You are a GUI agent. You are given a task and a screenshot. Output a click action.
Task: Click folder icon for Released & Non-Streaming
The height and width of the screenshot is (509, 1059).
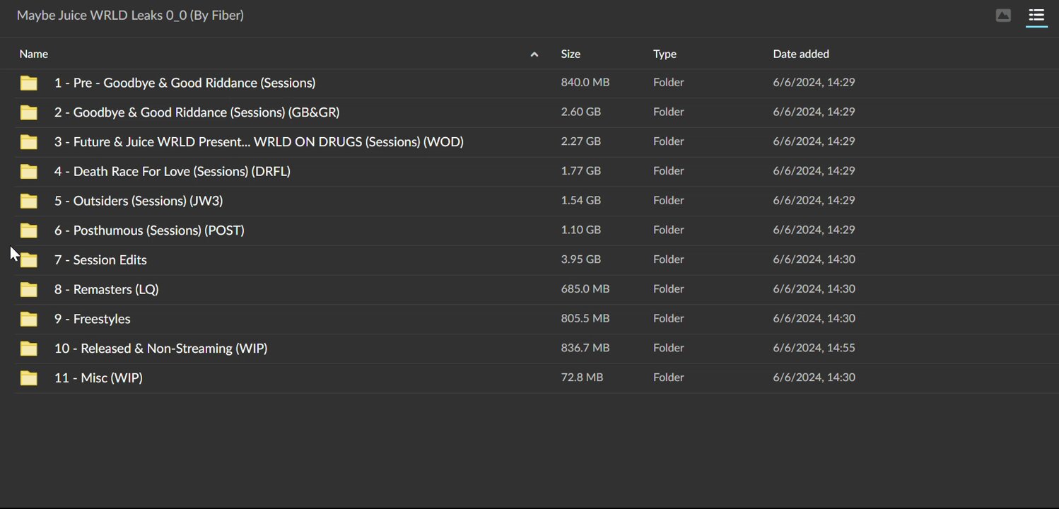[29, 349]
